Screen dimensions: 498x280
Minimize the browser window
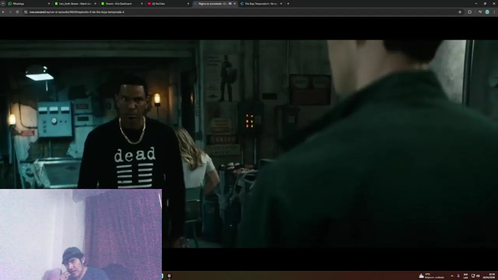(x=476, y=3)
